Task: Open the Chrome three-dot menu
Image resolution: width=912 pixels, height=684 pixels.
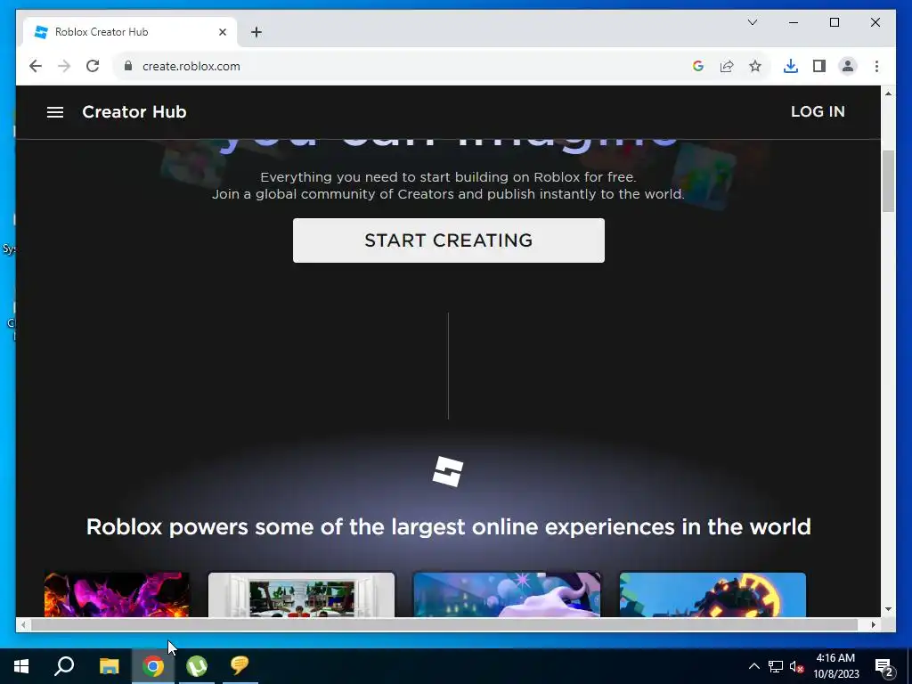Action: click(x=876, y=66)
